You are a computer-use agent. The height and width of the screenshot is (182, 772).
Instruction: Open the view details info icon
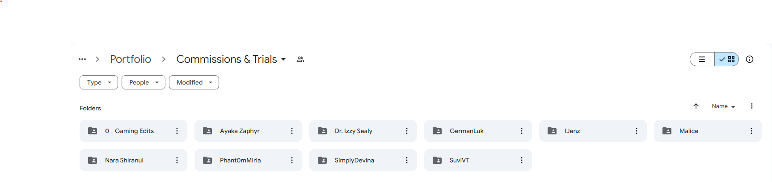pos(750,59)
